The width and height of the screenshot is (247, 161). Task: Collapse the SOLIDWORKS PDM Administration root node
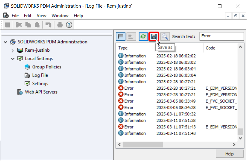pyautogui.click(x=5, y=42)
